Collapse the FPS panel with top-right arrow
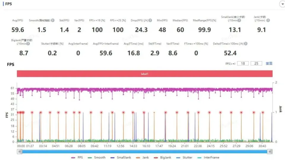The image size is (285, 160). (x=282, y=4)
